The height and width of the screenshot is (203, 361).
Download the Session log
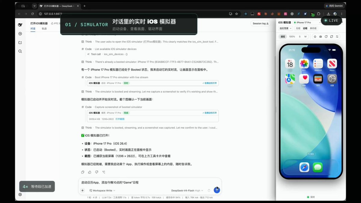[261, 23]
